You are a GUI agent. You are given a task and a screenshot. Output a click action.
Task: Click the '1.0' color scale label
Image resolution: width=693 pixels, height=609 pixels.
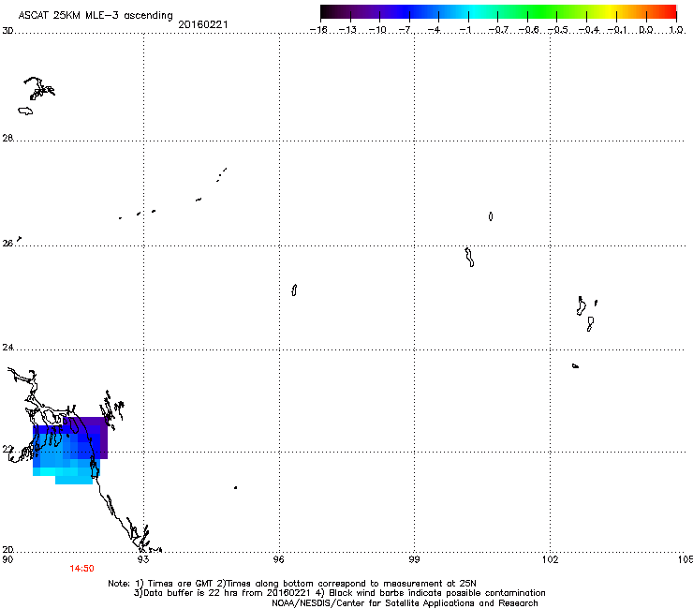click(x=676, y=30)
